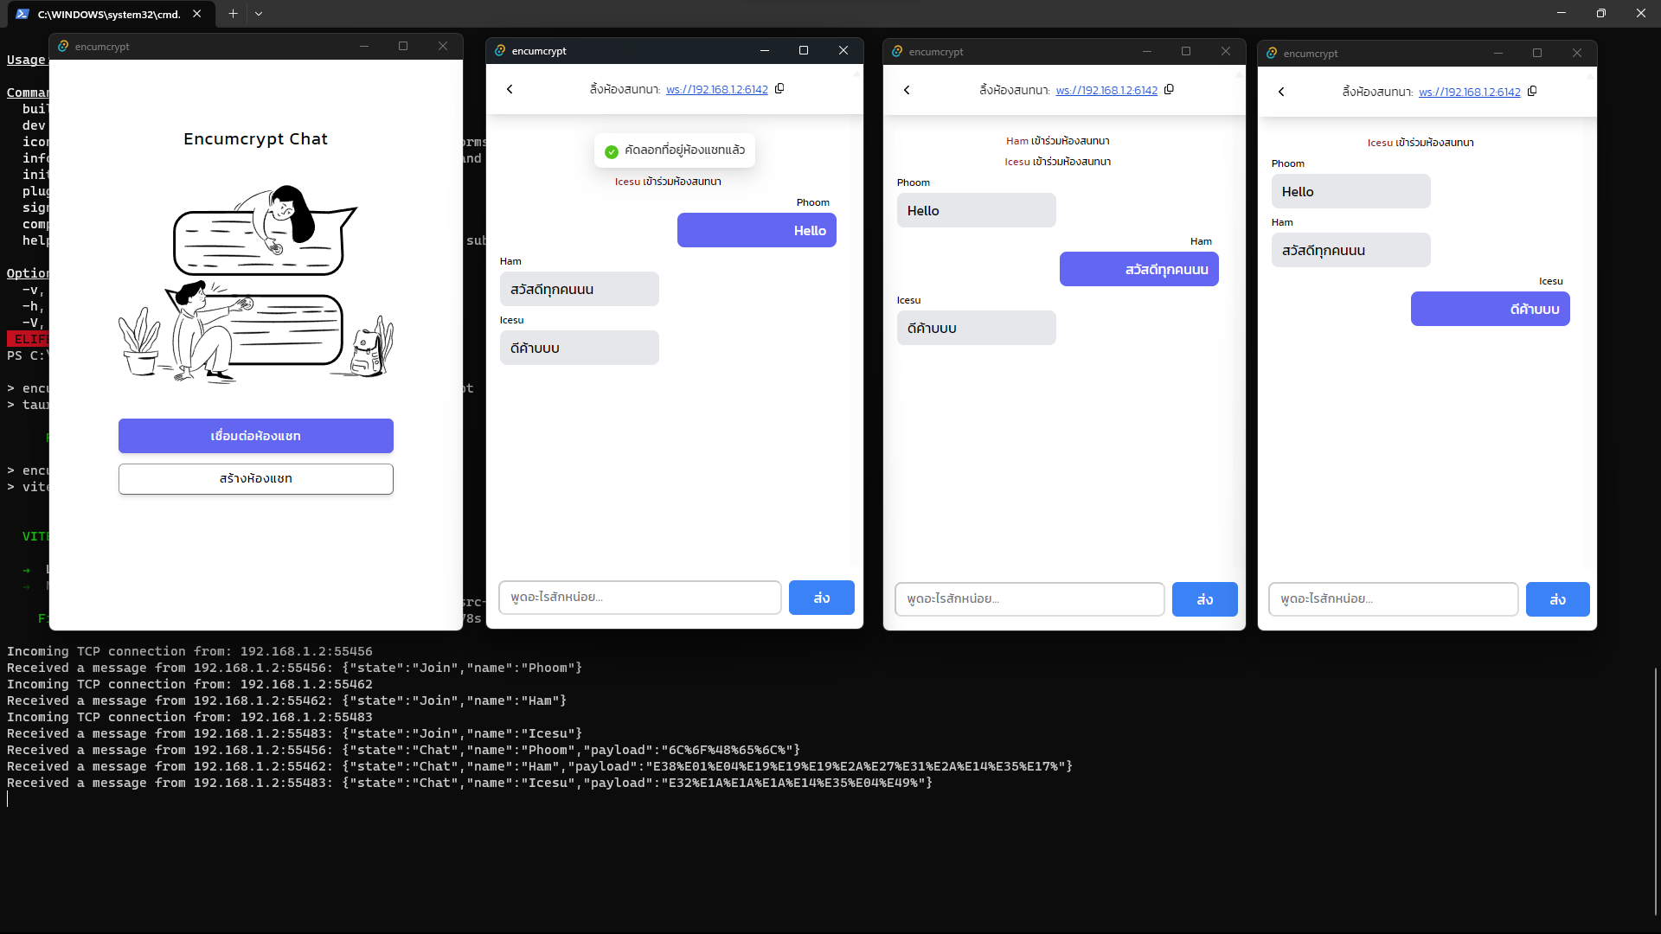Focus message input in Phoom's chat window

tap(640, 598)
